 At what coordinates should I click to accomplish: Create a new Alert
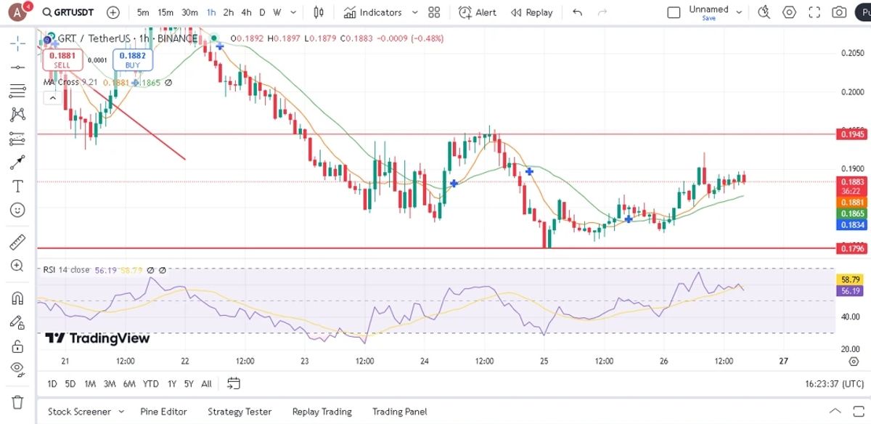[x=477, y=12]
